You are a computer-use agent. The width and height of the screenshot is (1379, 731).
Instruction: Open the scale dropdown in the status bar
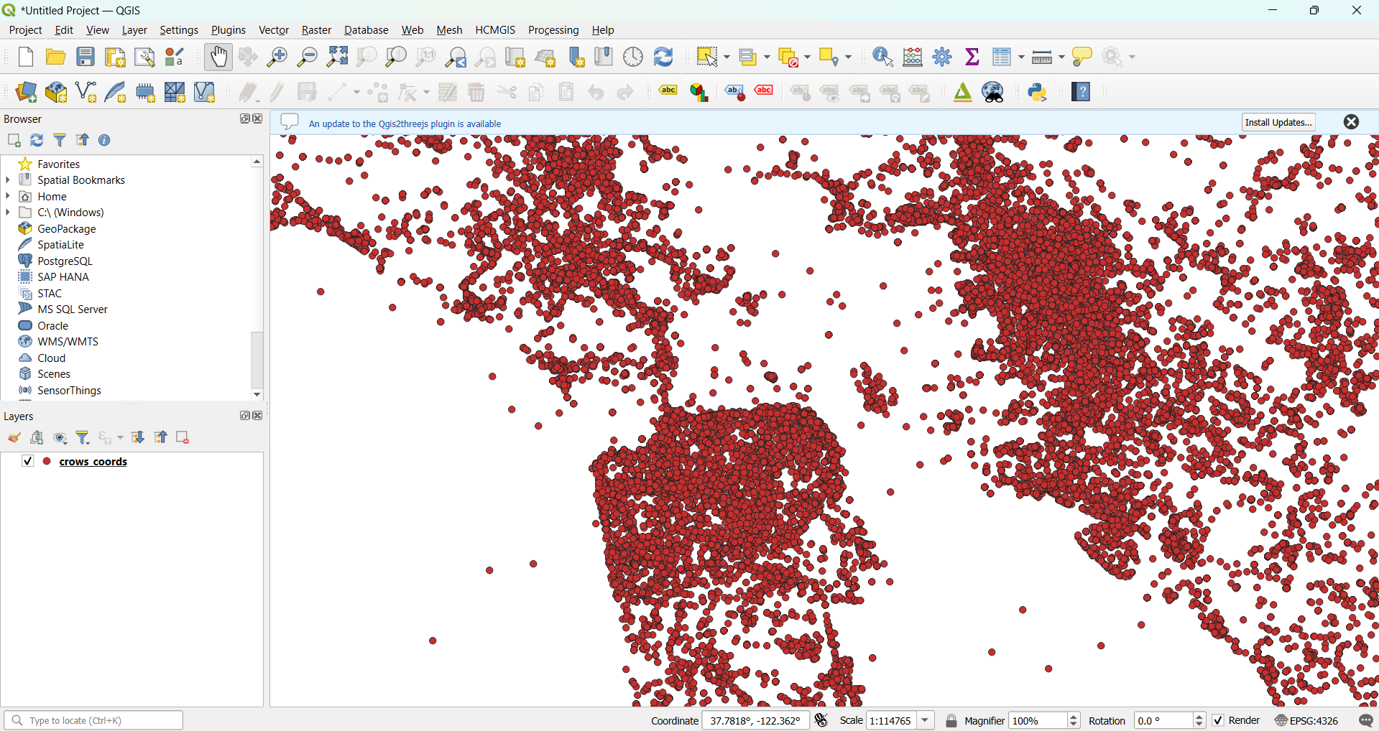click(x=926, y=720)
